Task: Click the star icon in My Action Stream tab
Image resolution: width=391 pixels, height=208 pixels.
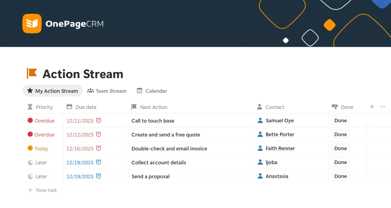Action: point(30,91)
